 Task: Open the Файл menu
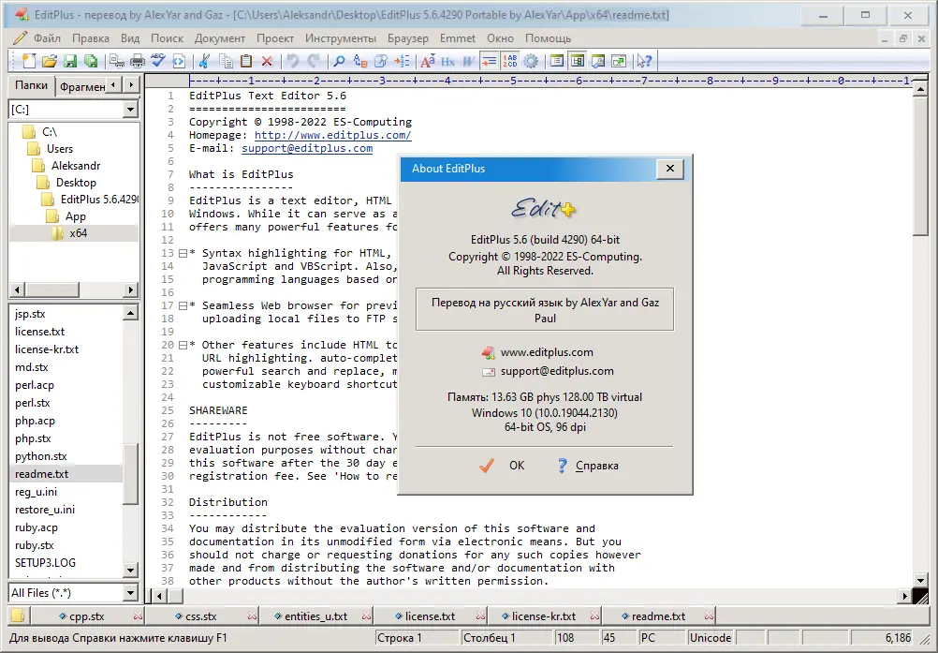coord(47,38)
